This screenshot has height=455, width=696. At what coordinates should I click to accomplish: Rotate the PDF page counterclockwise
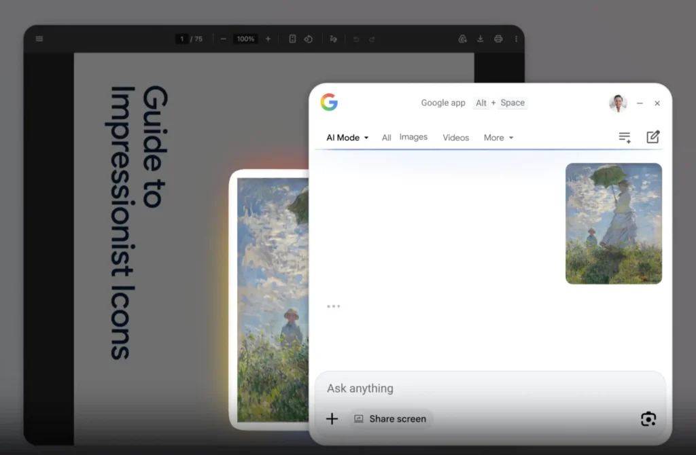tap(309, 39)
